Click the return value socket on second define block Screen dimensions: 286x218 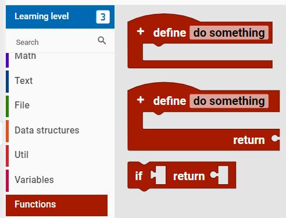coord(276,138)
